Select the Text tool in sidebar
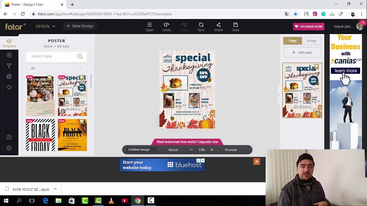The width and height of the screenshot is (367, 206). click(x=9, y=66)
